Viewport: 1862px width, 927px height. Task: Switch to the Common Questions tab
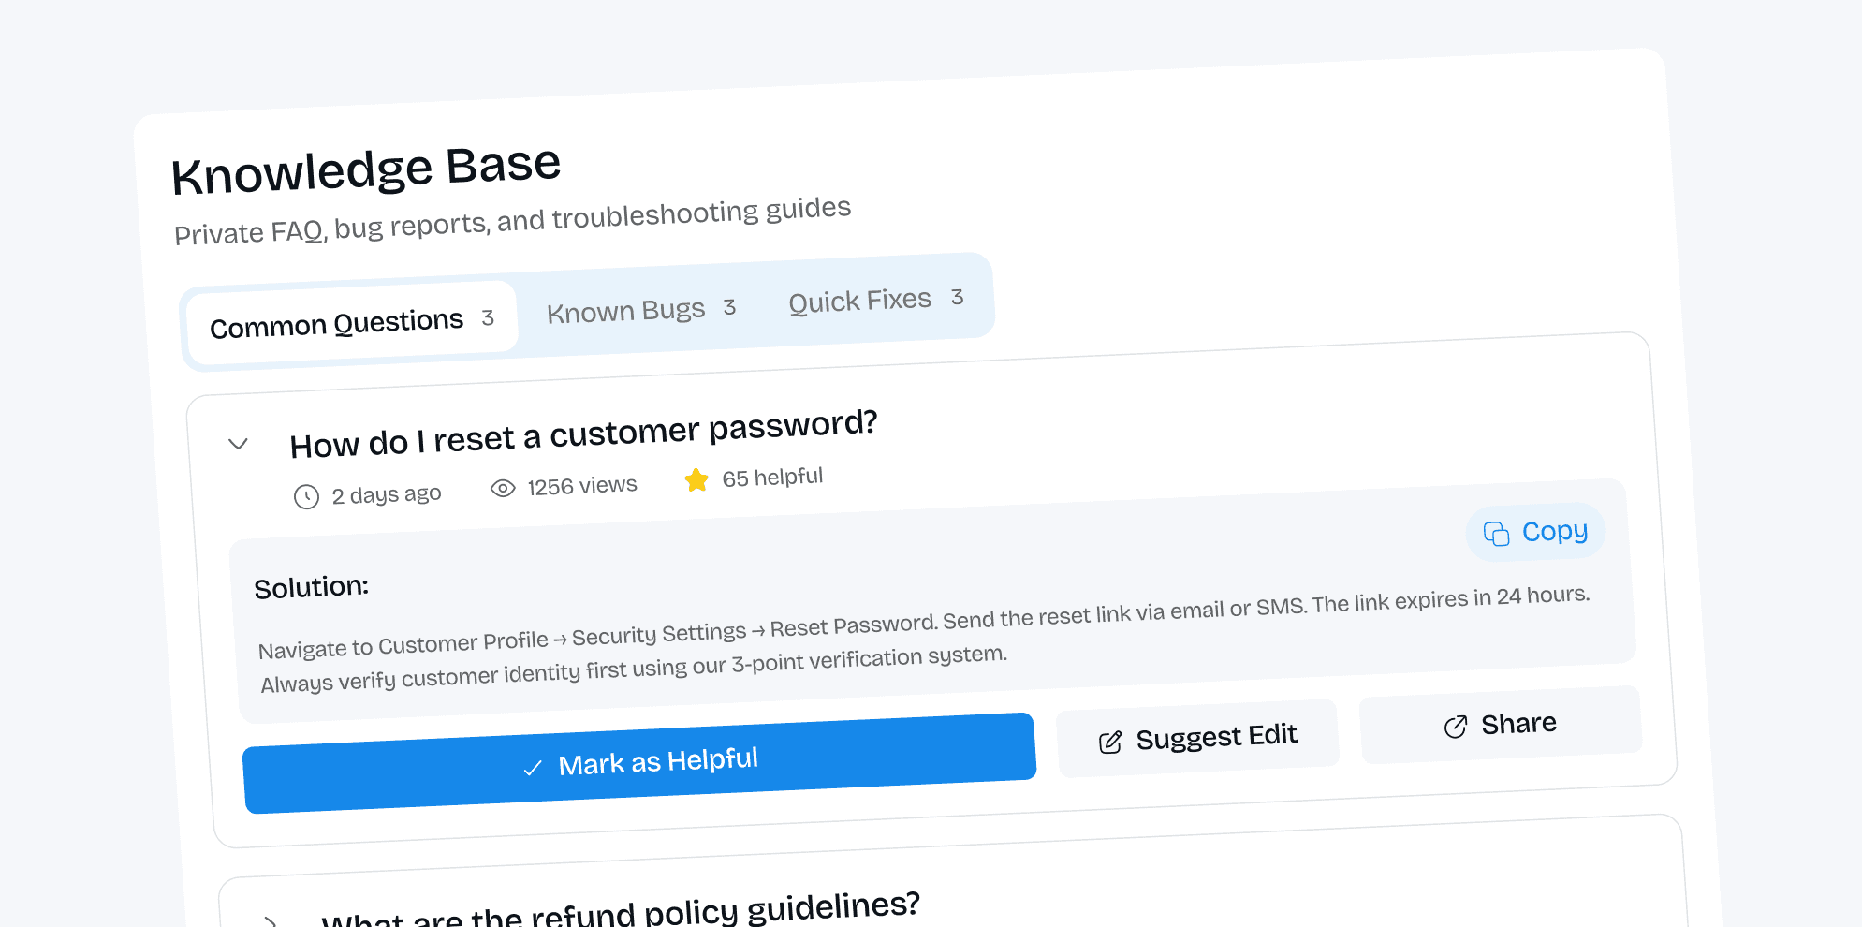point(351,323)
